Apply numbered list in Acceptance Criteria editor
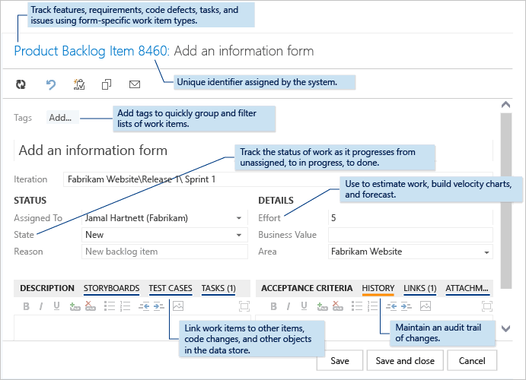Viewport: 526px width, 380px height. tap(372, 306)
